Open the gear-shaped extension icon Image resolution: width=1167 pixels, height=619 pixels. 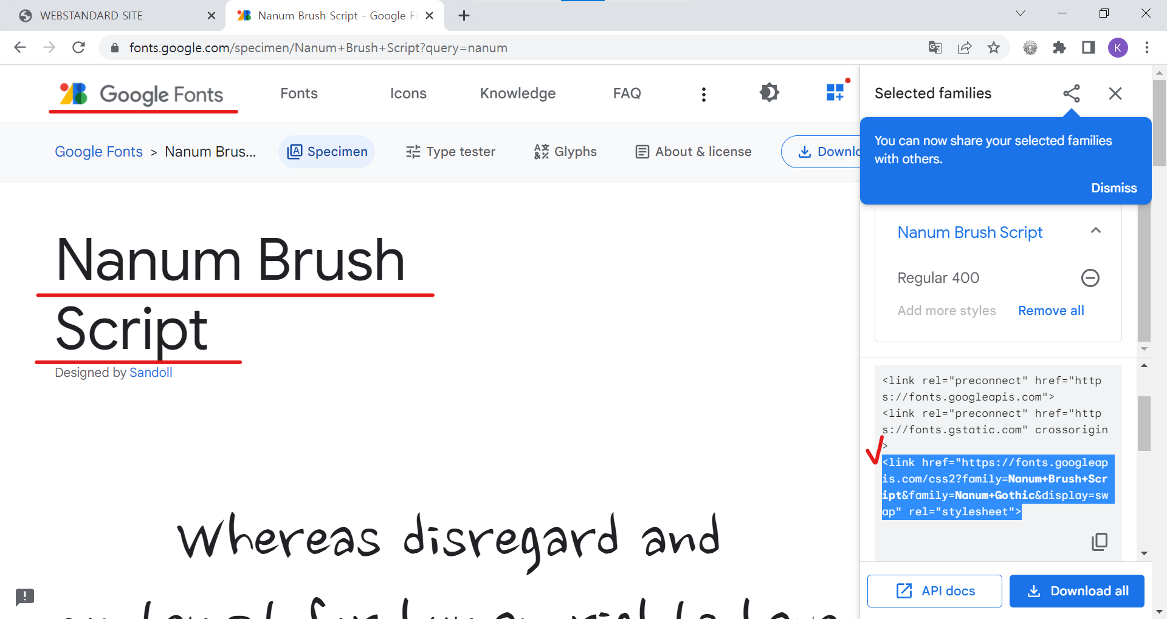1030,47
